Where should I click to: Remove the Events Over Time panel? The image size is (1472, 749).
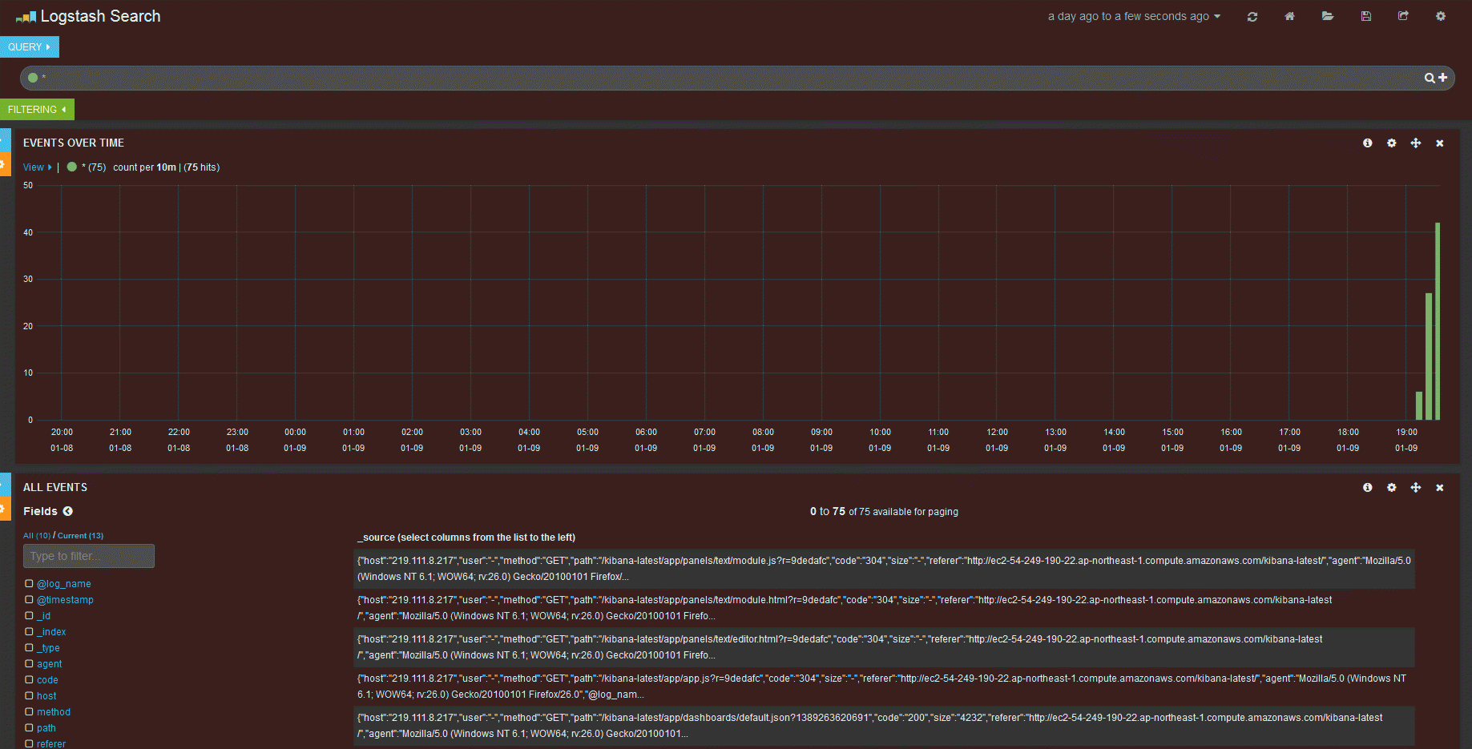[1440, 143]
